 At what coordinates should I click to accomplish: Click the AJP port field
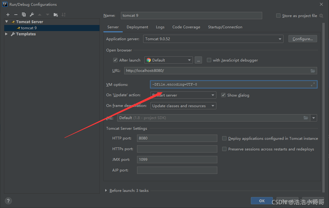coord(177,170)
